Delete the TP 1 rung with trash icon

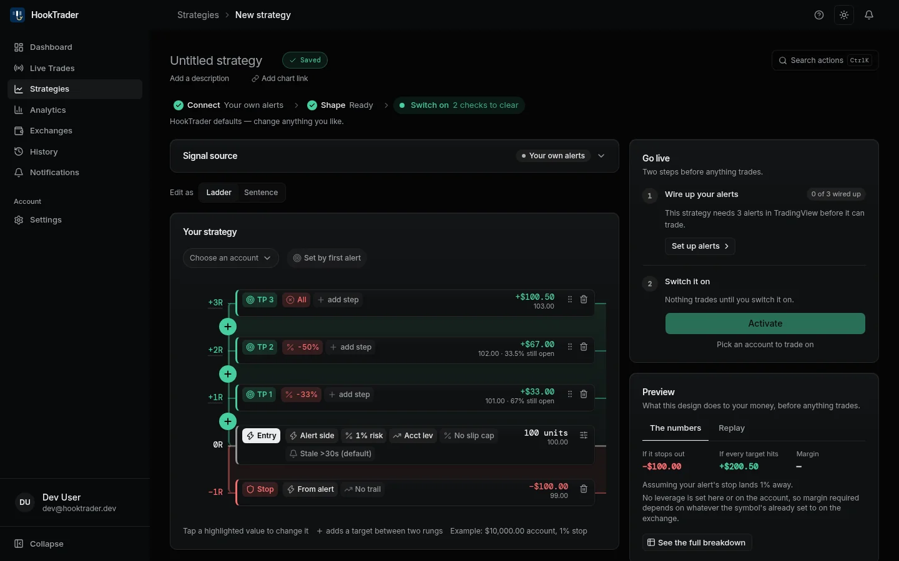(584, 395)
